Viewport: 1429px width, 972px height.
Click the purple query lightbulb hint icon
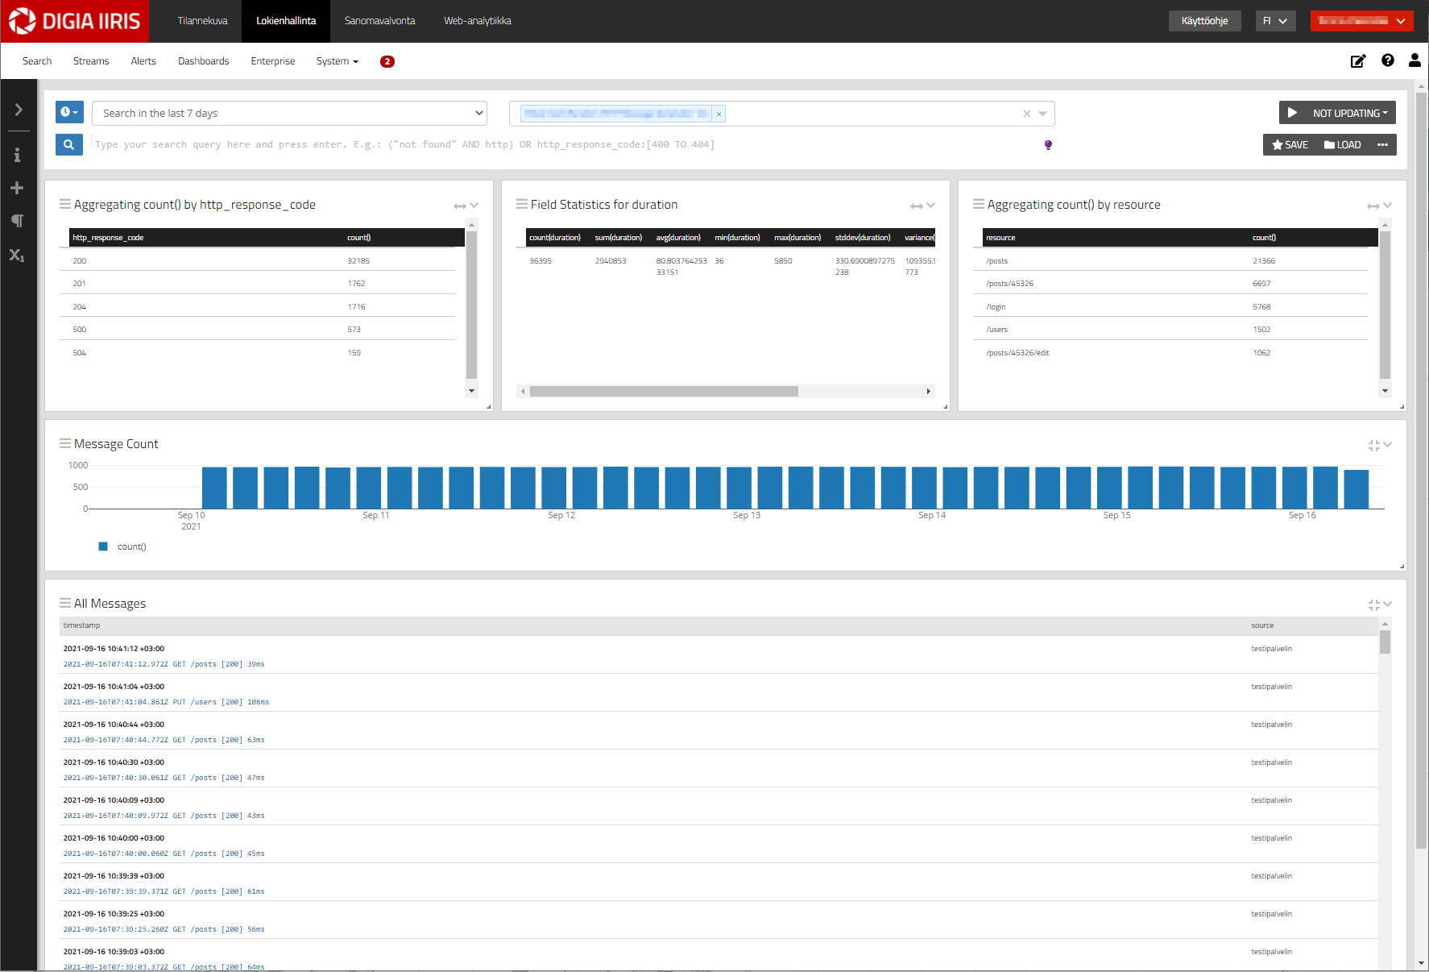[x=1048, y=145]
